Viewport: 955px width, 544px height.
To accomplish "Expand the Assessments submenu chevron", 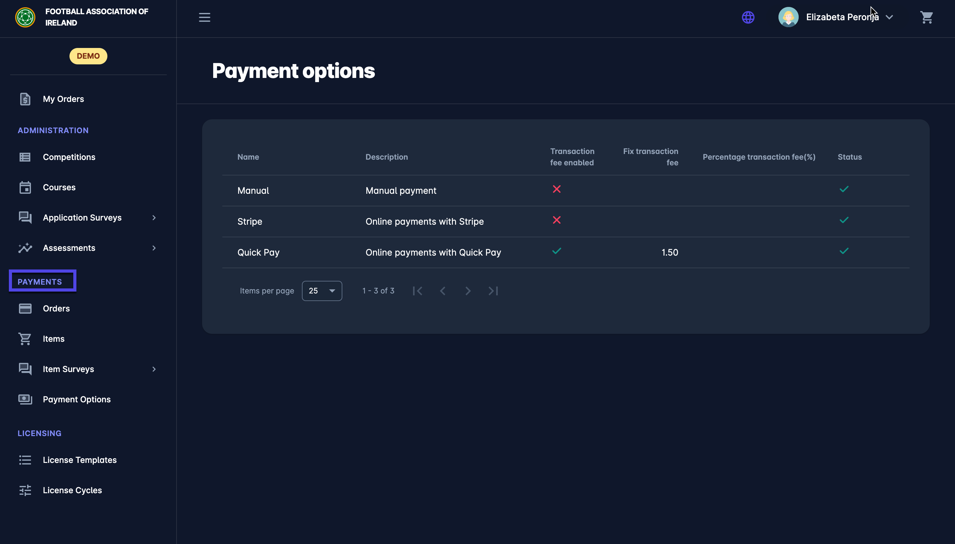I will (154, 248).
